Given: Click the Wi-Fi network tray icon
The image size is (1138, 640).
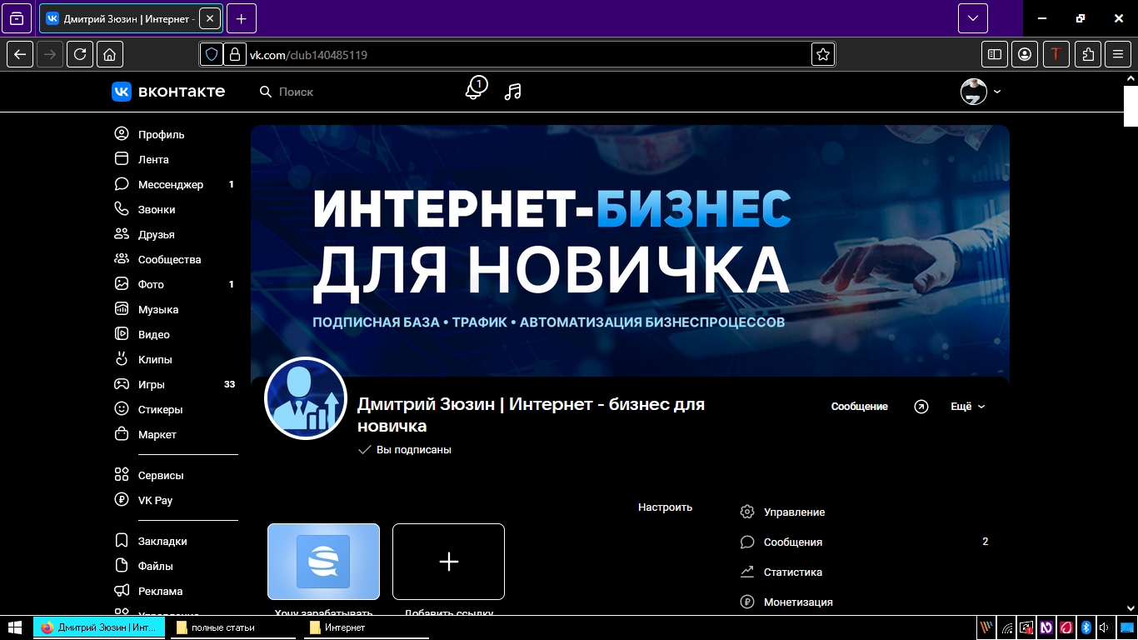Looking at the screenshot, I should click(x=1007, y=627).
